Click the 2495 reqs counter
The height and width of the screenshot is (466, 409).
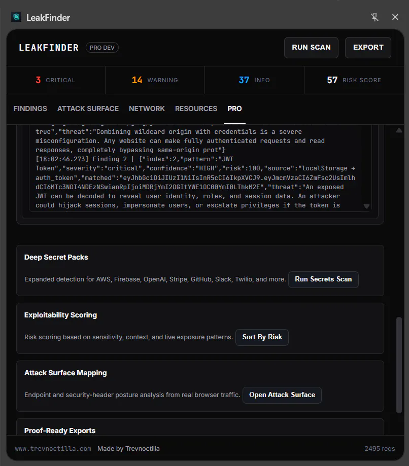coord(380,448)
